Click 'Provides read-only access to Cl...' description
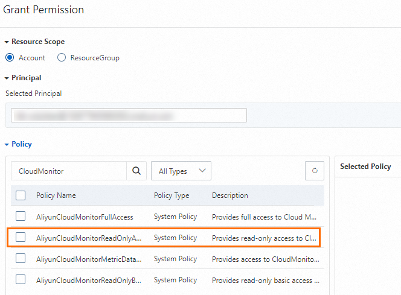Screen dimensions: 401x295 click(264, 238)
